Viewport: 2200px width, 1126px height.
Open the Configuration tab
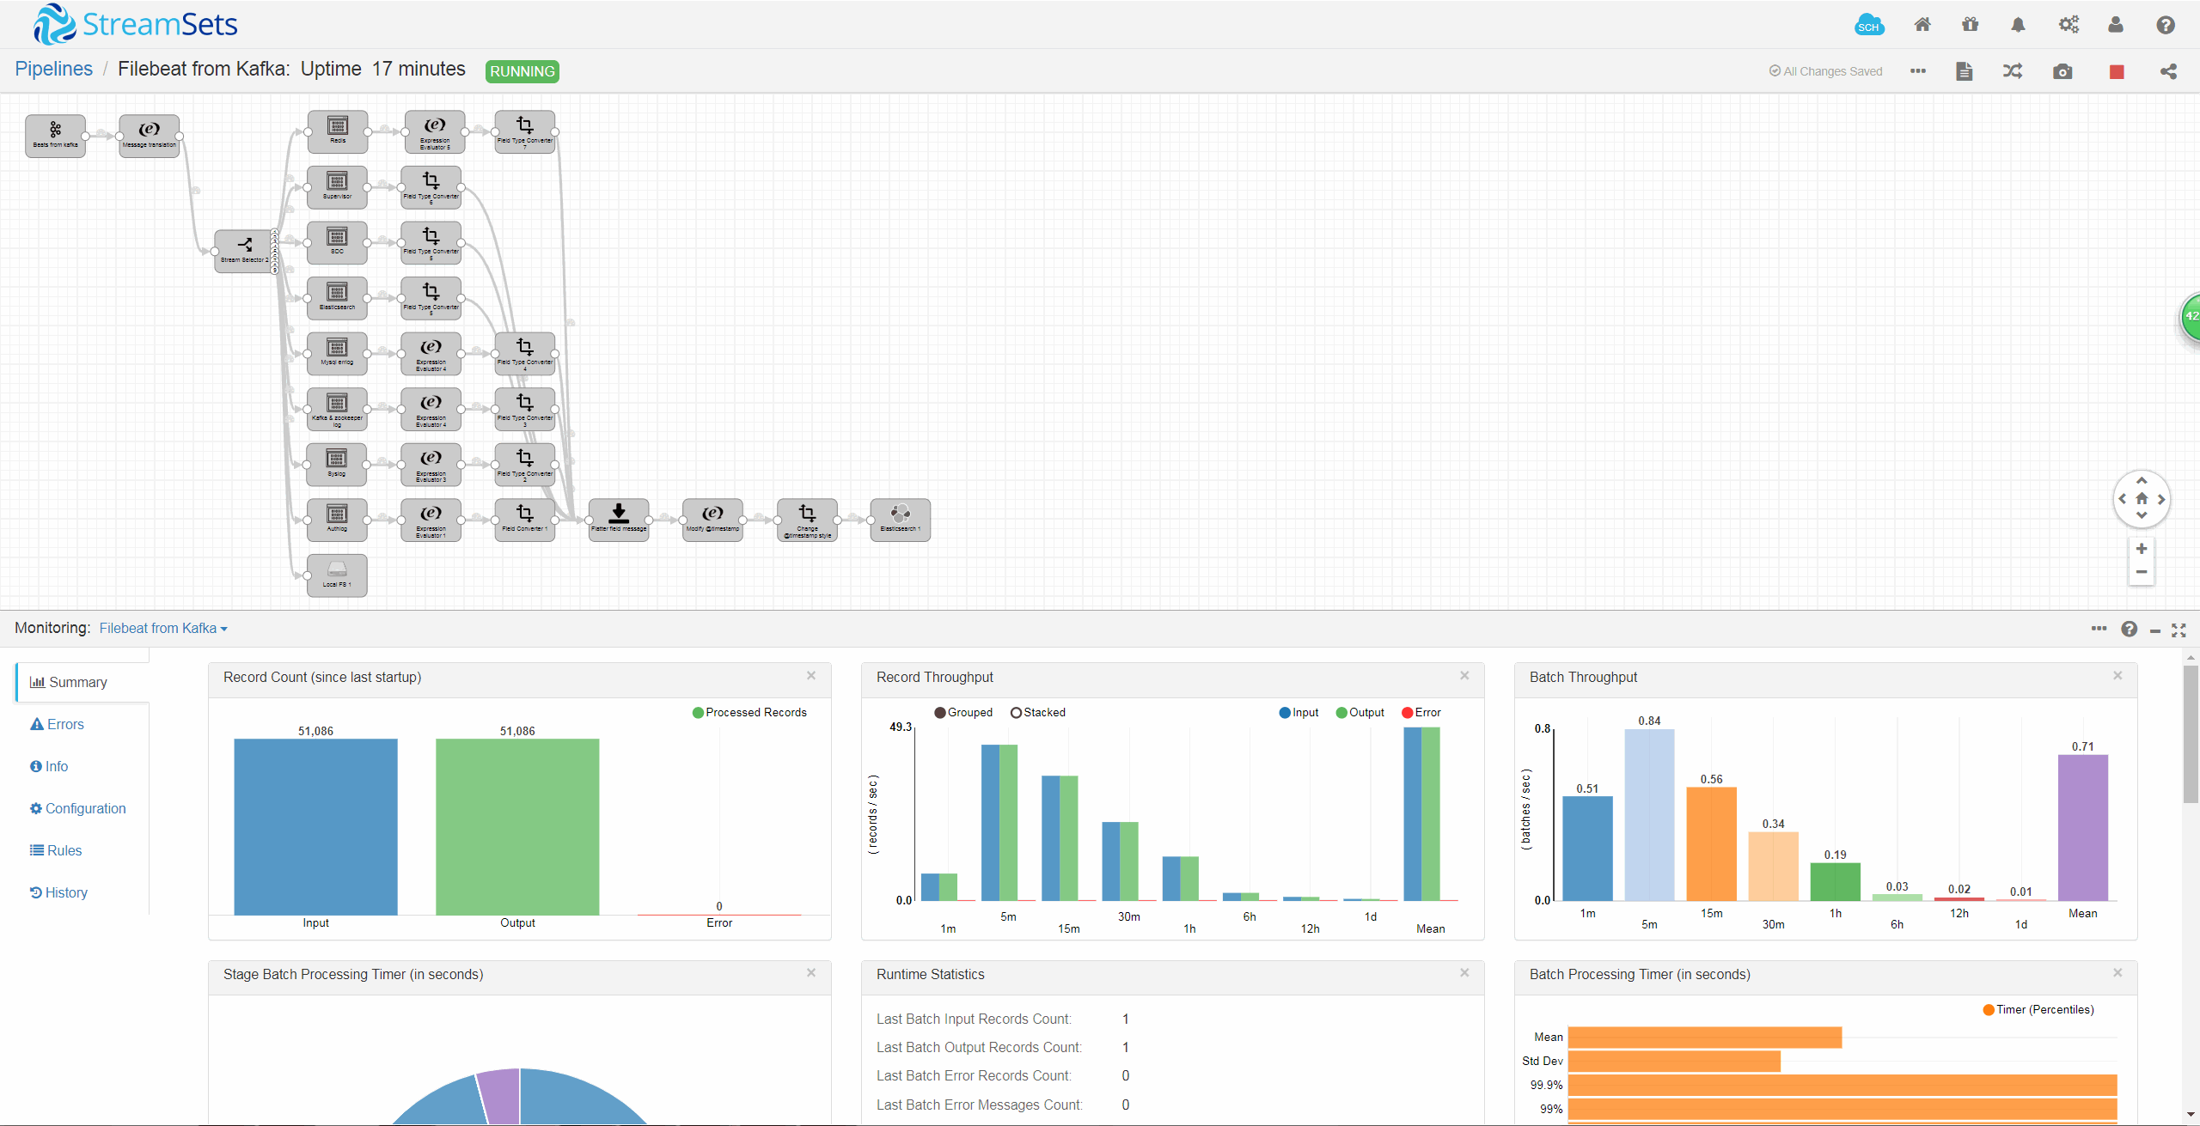point(77,808)
